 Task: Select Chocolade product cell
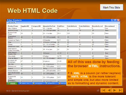pos(14,56)
